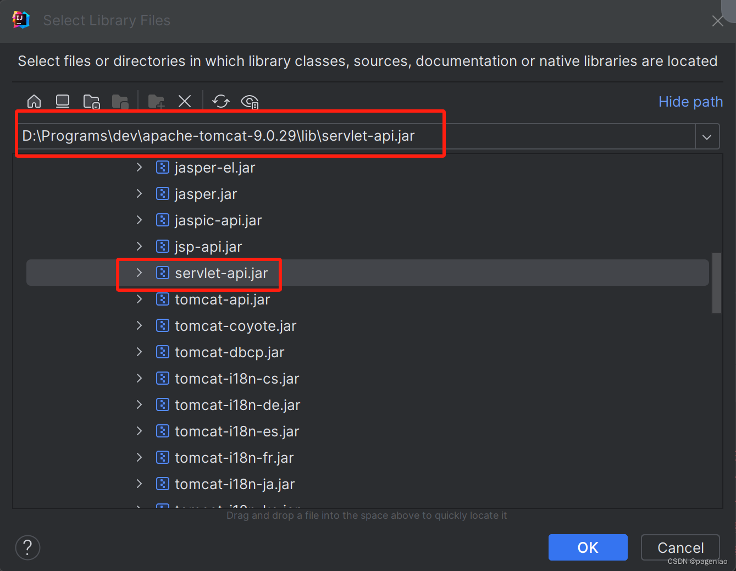The image size is (736, 571).
Task: Click into the file path text field
Action: 355,136
